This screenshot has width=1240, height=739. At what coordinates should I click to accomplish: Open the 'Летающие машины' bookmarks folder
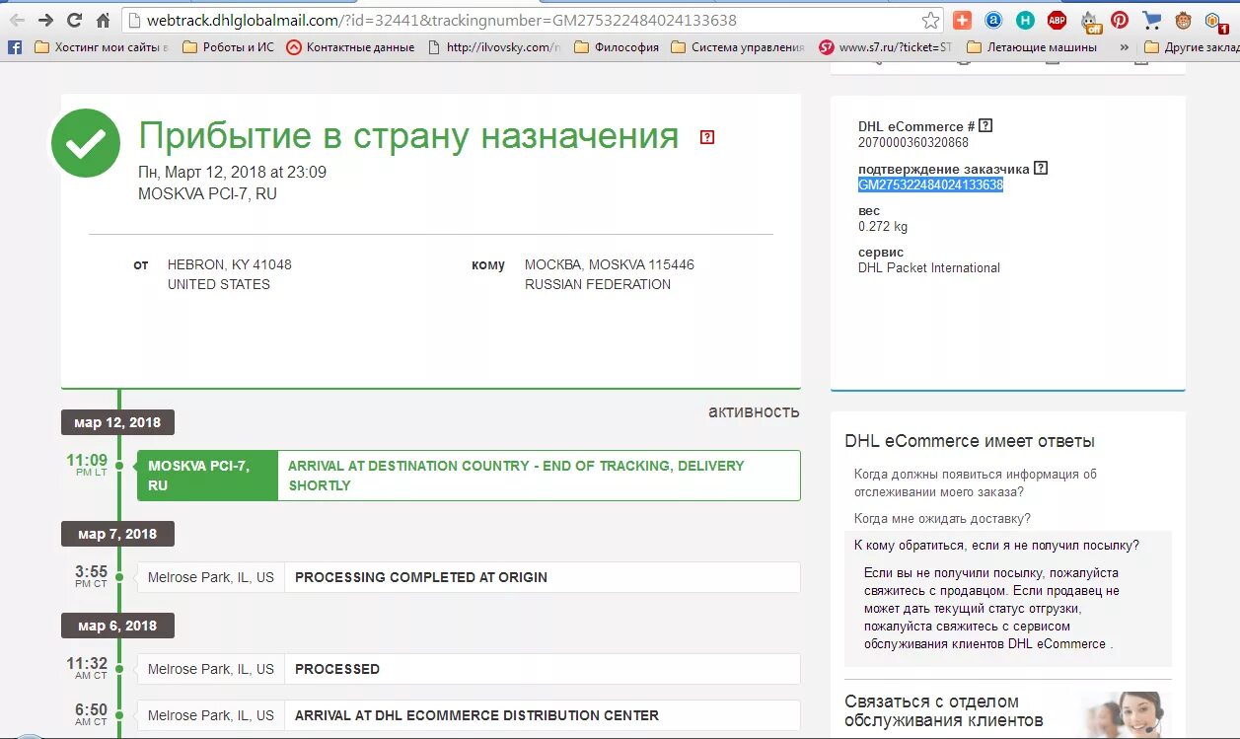point(1032,46)
